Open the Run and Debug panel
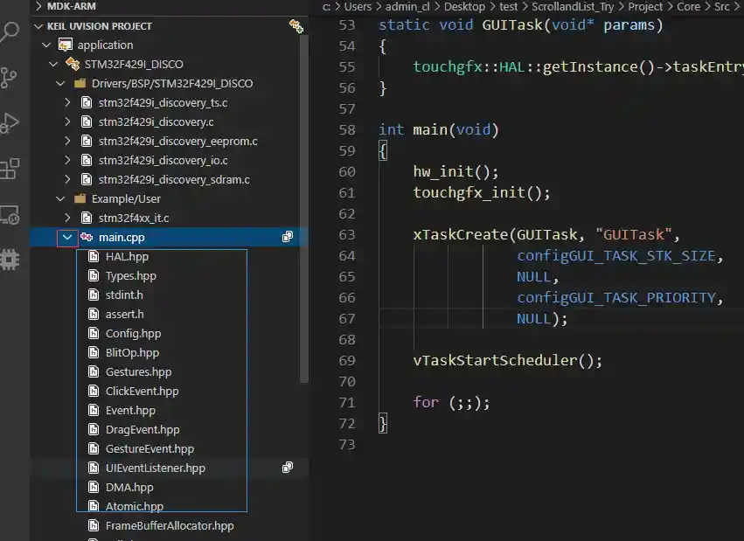The height and width of the screenshot is (541, 744). tap(10, 122)
